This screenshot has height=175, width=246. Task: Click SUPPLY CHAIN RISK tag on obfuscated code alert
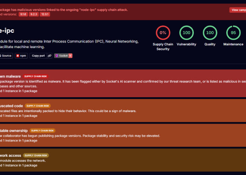click(x=38, y=106)
